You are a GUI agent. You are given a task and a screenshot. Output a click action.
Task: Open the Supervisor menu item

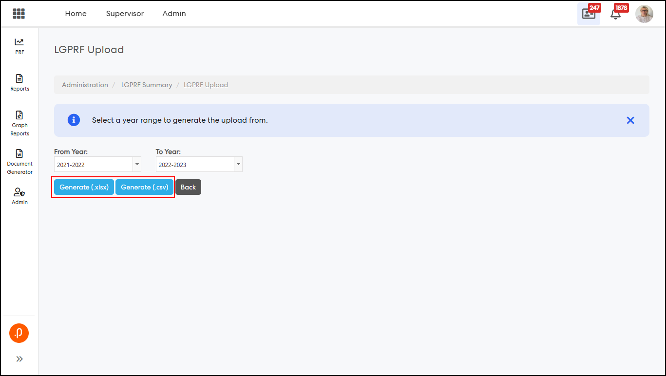tap(125, 14)
